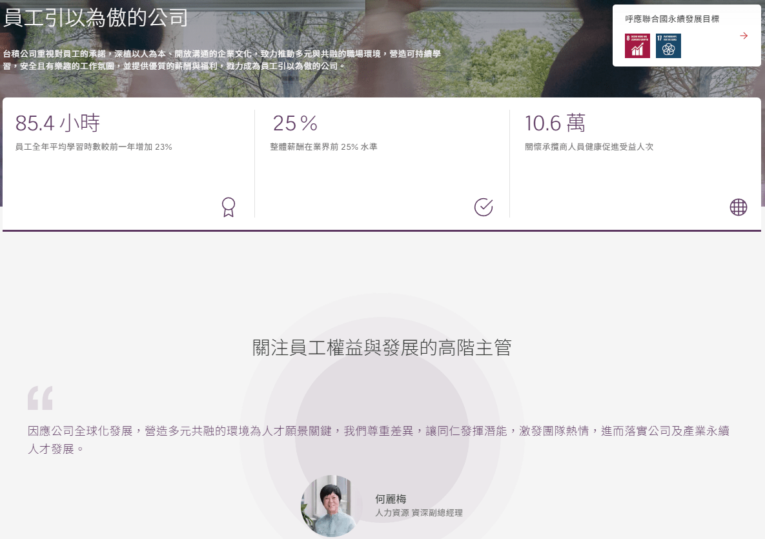Click the checkmark circle icon

(484, 207)
